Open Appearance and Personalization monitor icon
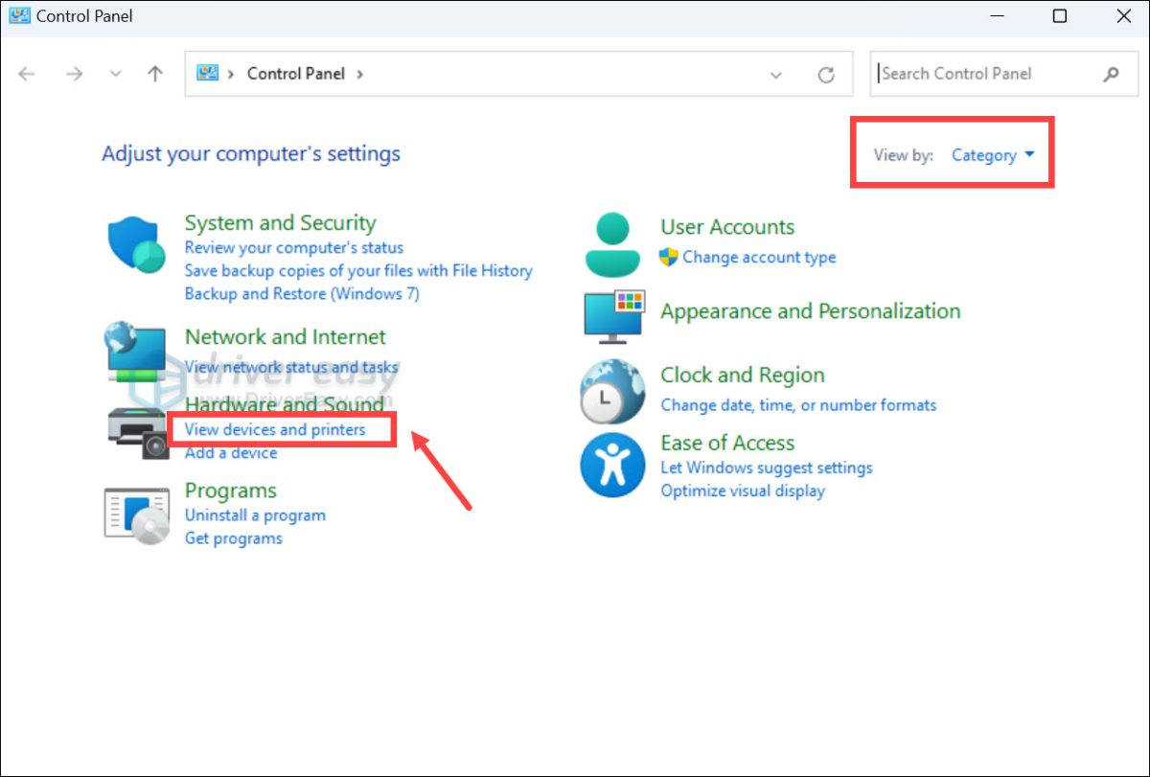 tap(613, 316)
